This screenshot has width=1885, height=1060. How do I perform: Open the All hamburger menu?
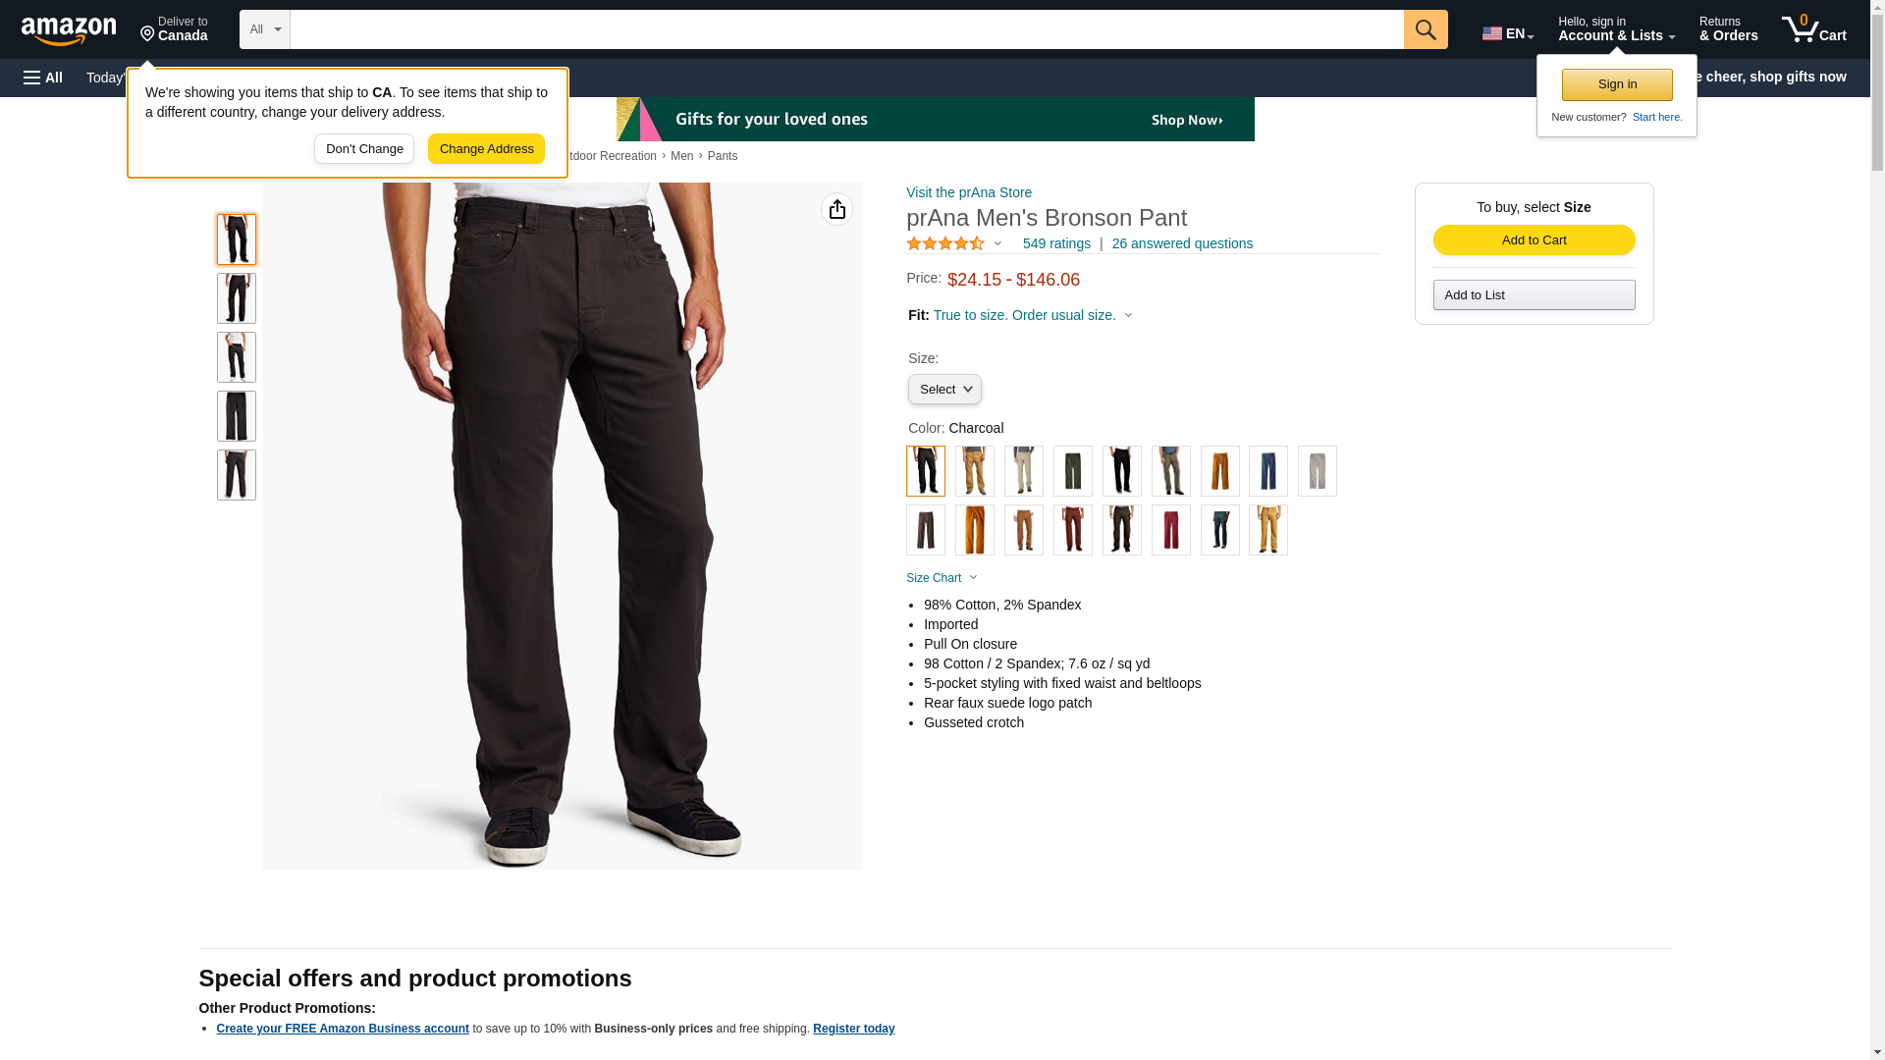[x=43, y=78]
